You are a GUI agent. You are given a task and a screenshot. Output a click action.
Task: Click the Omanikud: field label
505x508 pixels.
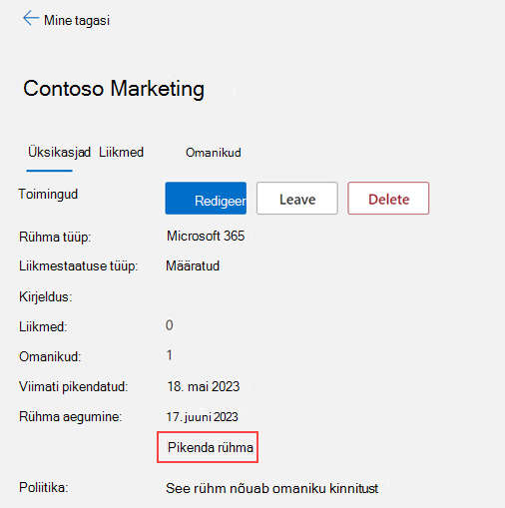[50, 357]
